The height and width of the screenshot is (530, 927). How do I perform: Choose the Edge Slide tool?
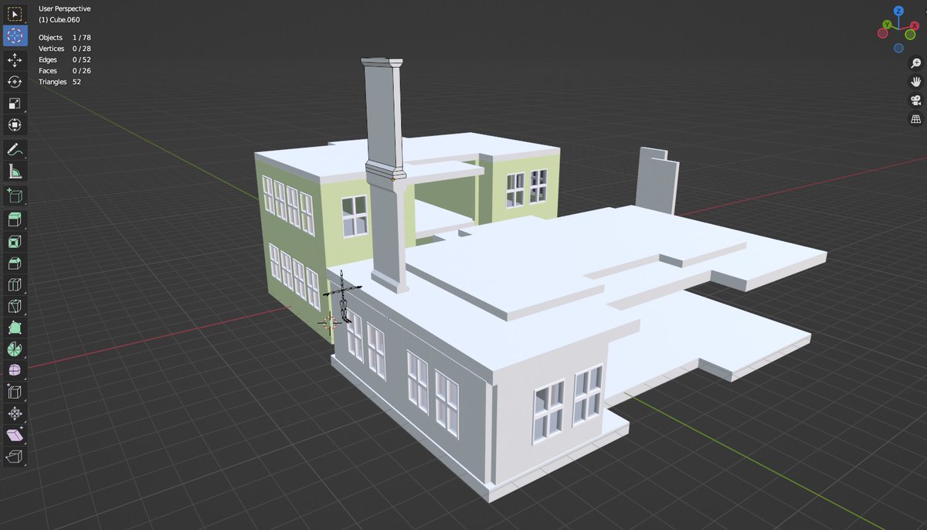click(x=15, y=392)
